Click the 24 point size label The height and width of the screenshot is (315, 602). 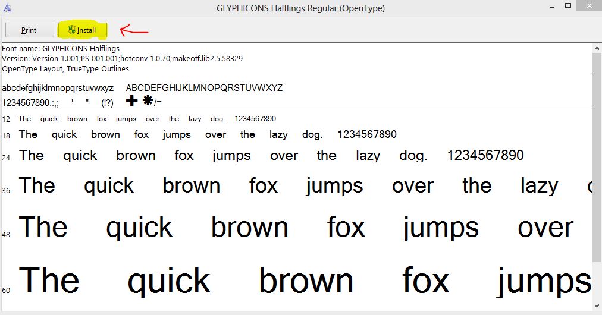6,157
